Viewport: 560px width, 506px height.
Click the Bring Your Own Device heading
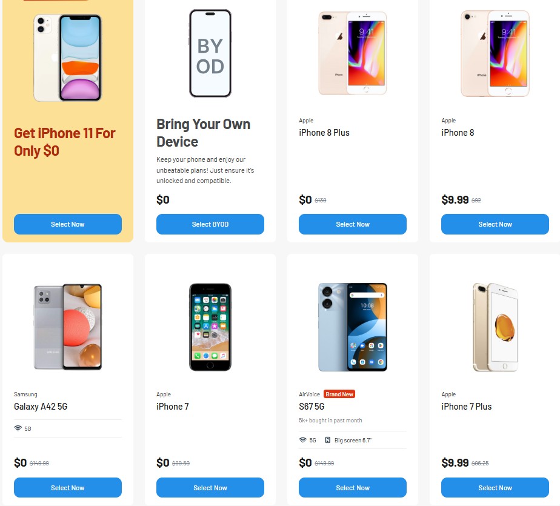203,133
